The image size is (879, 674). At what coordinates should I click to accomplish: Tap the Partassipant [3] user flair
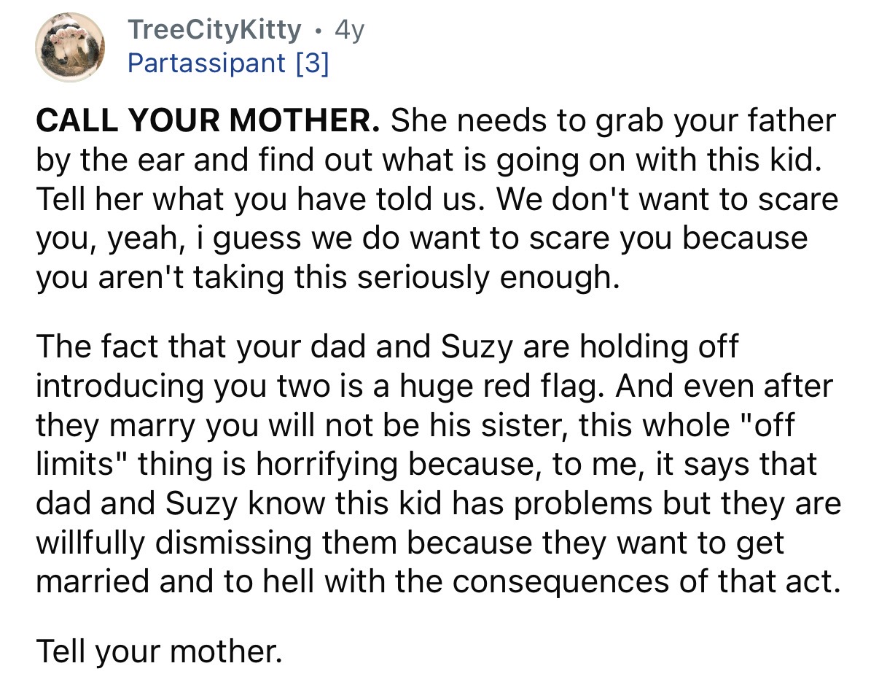pyautogui.click(x=227, y=63)
